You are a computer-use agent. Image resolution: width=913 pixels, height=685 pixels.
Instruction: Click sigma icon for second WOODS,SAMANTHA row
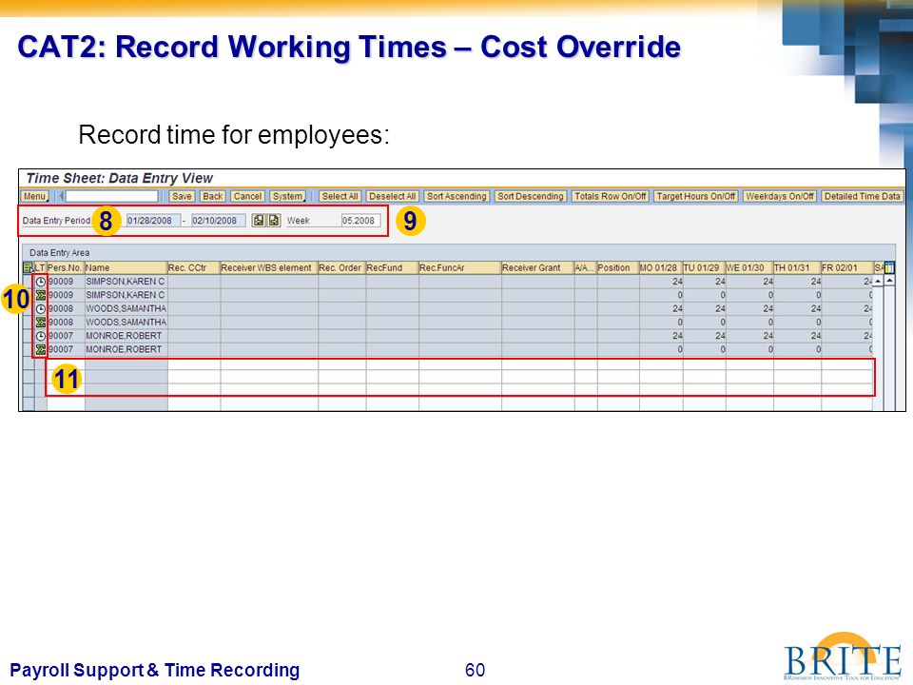pyautogui.click(x=40, y=323)
